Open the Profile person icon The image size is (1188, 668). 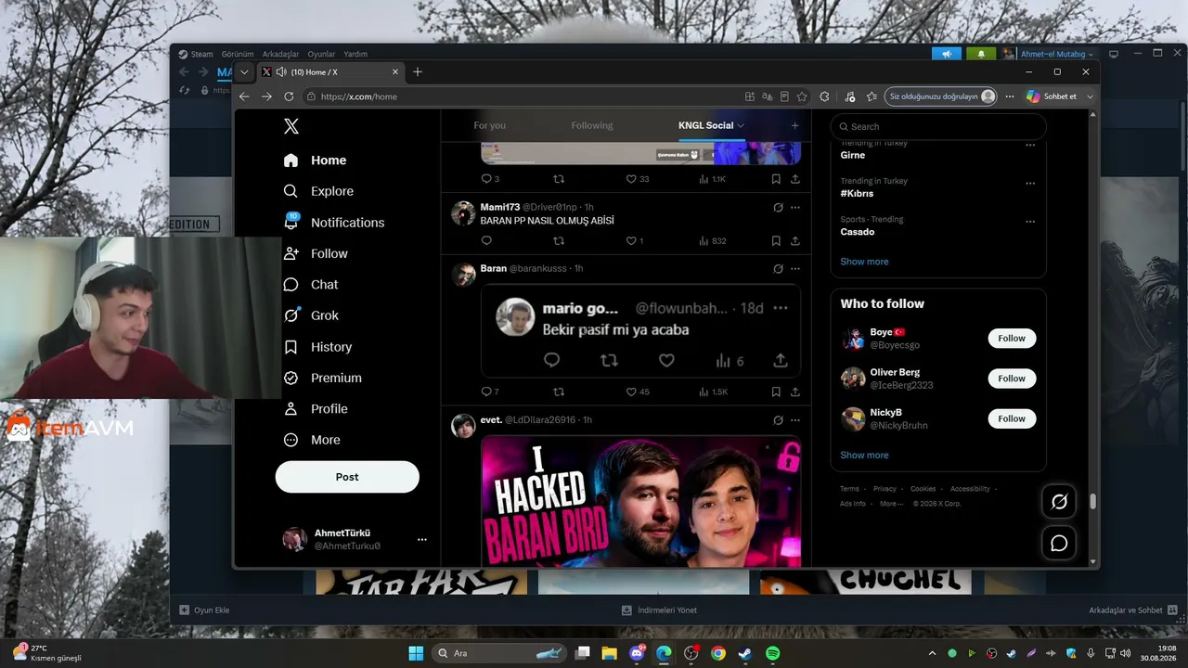tap(291, 409)
